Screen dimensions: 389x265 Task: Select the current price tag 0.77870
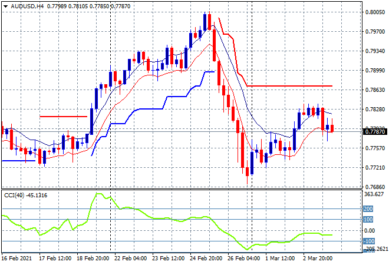(x=375, y=131)
